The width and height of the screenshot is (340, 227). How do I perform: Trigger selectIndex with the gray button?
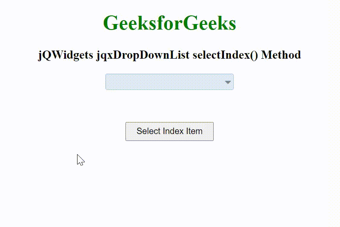coord(169,131)
